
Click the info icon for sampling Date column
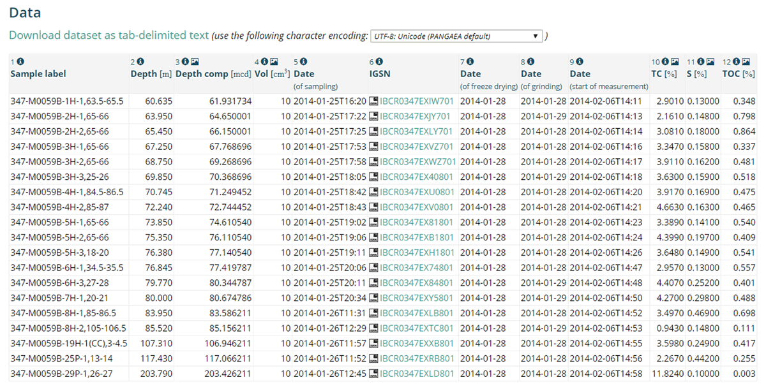tap(304, 62)
